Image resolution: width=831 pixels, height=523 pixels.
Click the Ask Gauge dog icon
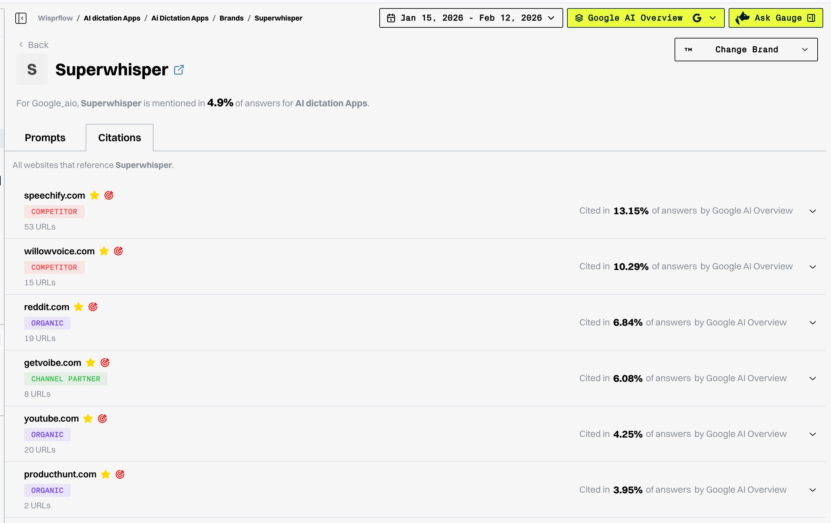click(x=742, y=18)
